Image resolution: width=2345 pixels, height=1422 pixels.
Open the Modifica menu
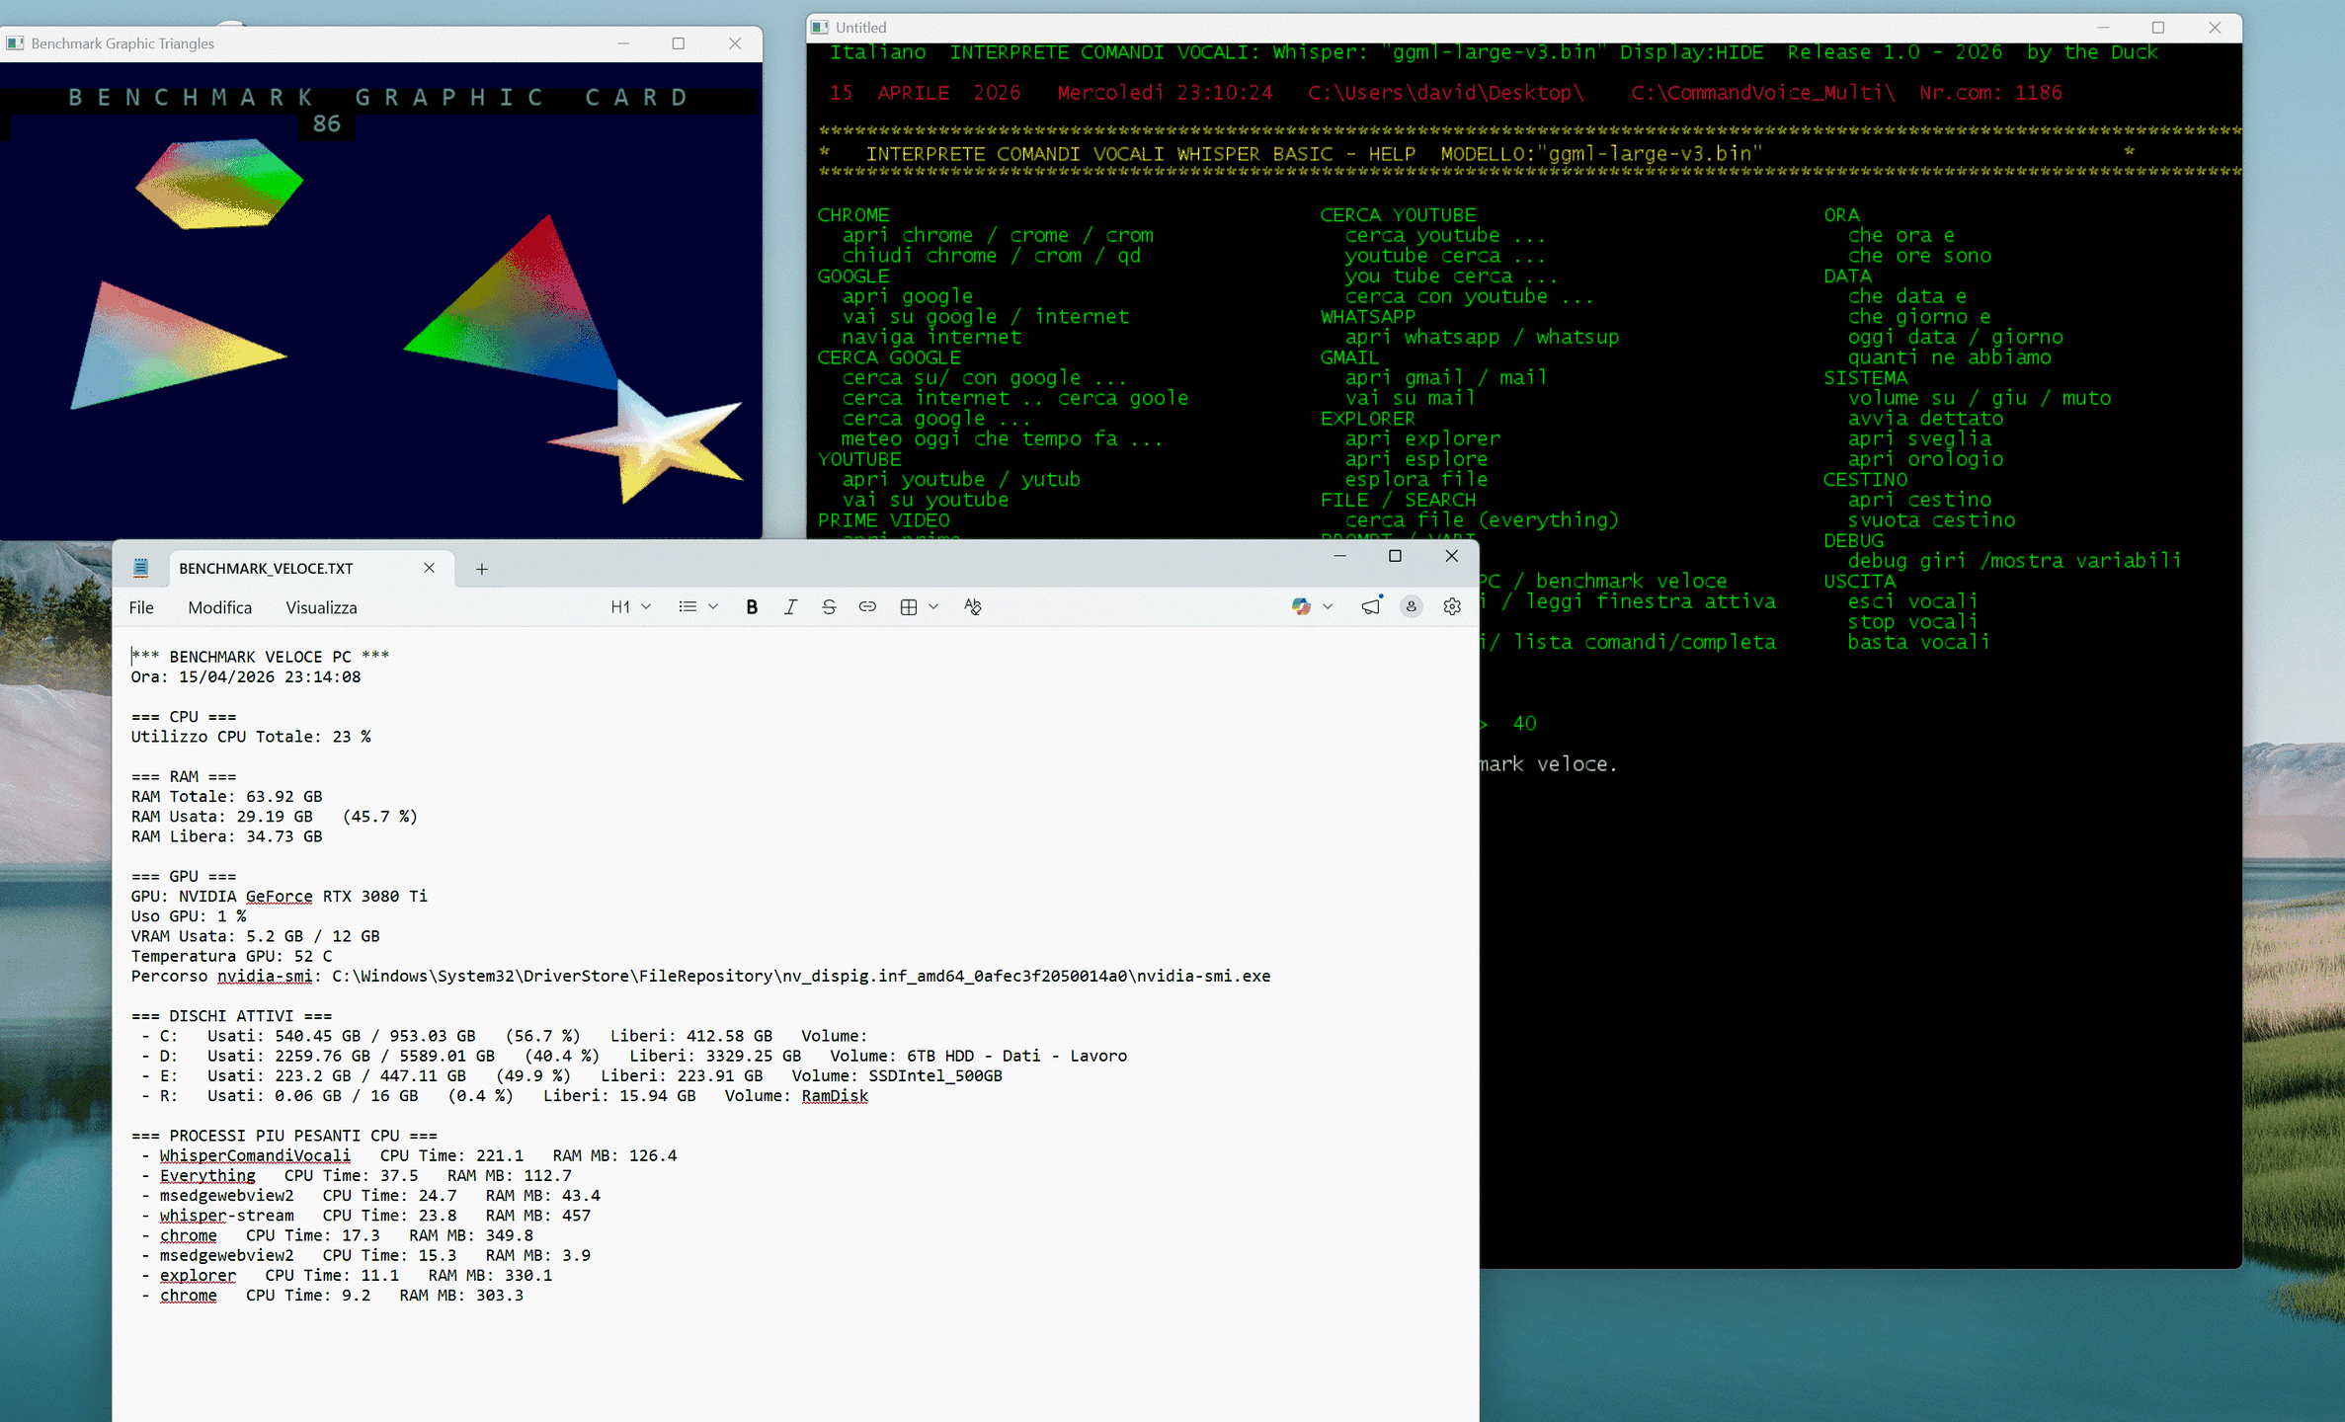click(x=219, y=607)
